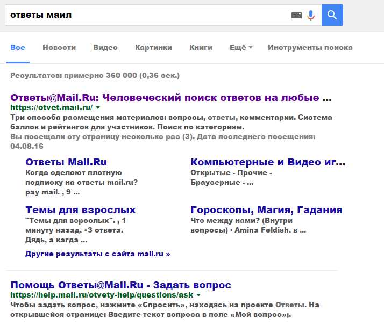Viewport: 384px width, 333px height.
Task: Expand the 'Ещё' dropdown menu
Action: pyautogui.click(x=241, y=47)
